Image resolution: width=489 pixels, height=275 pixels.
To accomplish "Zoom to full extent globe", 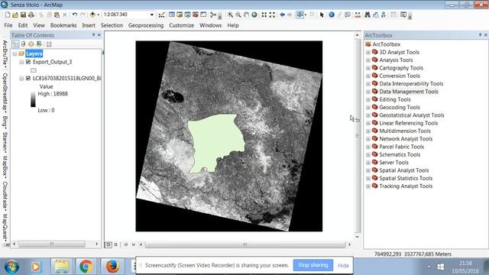I will click(x=254, y=15).
